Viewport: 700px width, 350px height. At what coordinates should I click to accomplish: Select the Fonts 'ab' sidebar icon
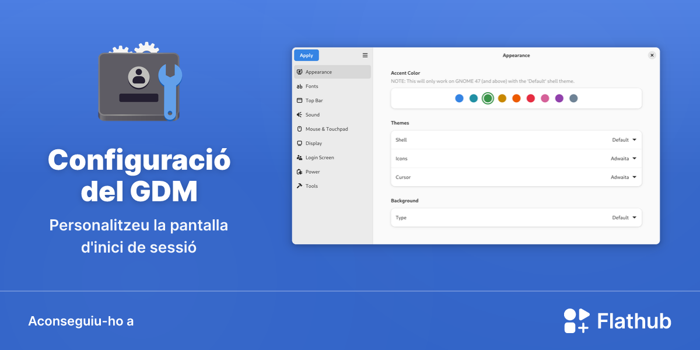click(299, 86)
